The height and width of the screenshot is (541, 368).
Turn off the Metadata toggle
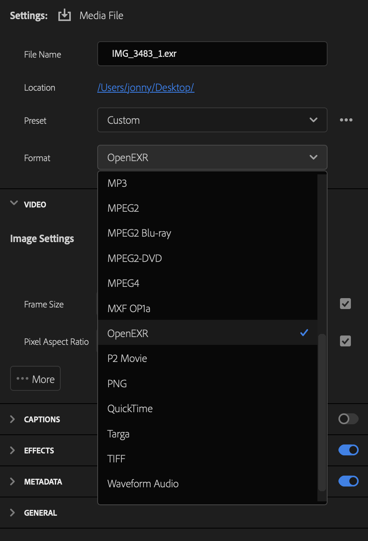point(348,481)
